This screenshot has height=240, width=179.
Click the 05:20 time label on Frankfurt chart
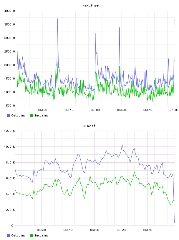tap(43, 110)
